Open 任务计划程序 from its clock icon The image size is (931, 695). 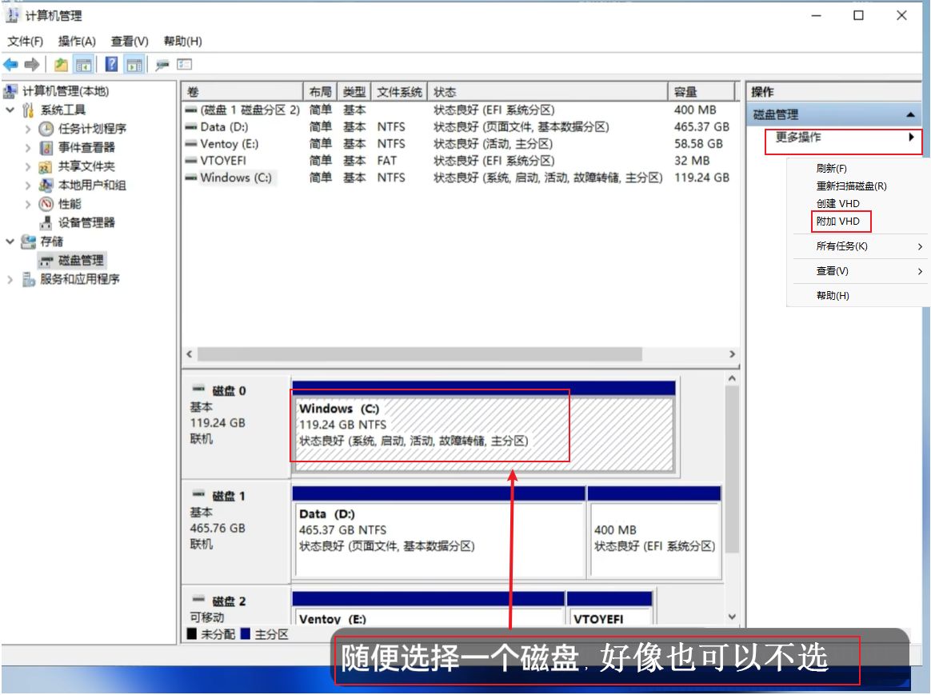coord(46,129)
